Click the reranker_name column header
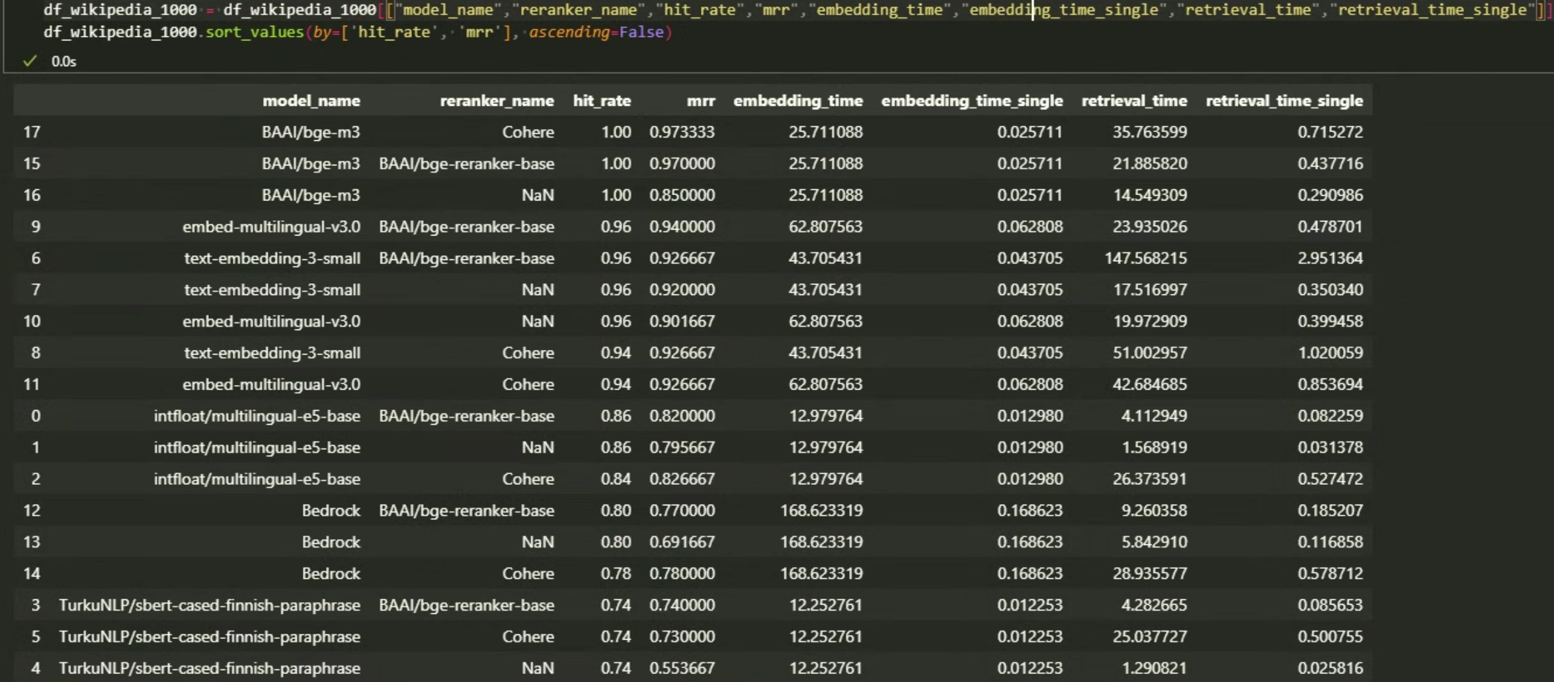Image resolution: width=1554 pixels, height=682 pixels. pyautogui.click(x=497, y=101)
